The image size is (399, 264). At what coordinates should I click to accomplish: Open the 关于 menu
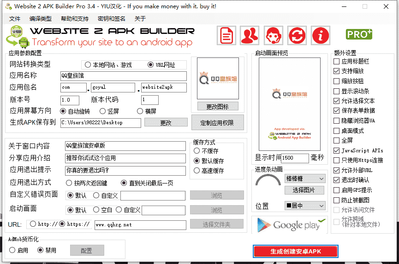coord(140,18)
